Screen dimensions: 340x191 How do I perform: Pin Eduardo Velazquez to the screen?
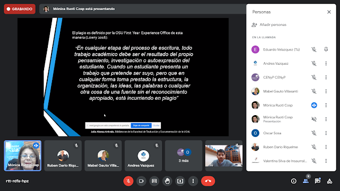326,49
